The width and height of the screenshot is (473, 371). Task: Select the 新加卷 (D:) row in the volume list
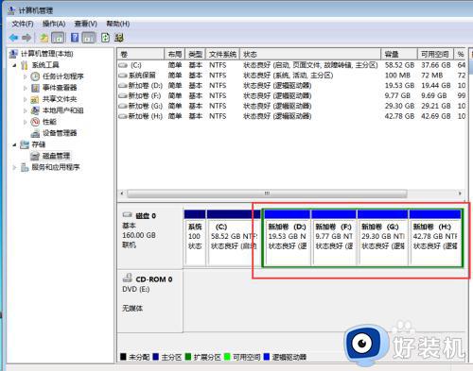291,86
